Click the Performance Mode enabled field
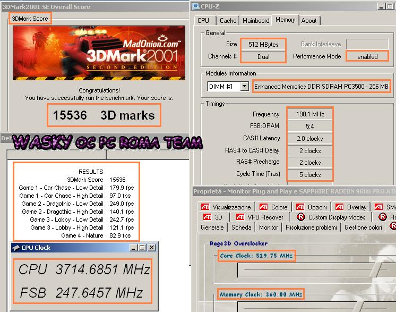The width and height of the screenshot is (396, 312). click(367, 57)
